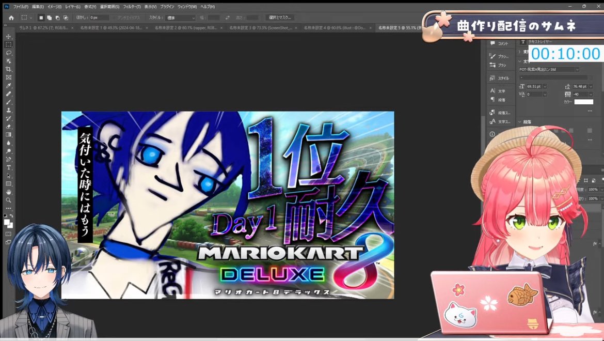Choose New Selection mode
Image resolution: width=604 pixels, height=341 pixels.
[41, 18]
